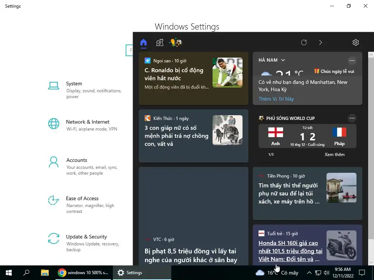Click the England flag in match card
The width and height of the screenshot is (374, 280).
[x=275, y=132]
